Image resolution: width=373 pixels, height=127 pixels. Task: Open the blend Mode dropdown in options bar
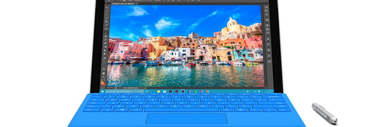(x=143, y=0)
